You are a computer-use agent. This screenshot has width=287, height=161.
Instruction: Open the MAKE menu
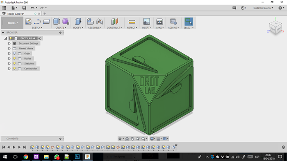159,27
